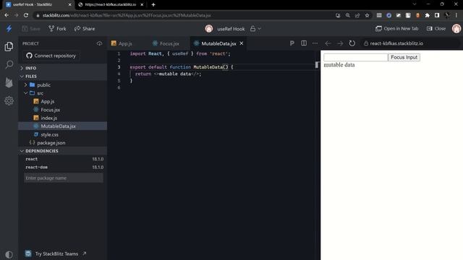Open App.js in file tree
This screenshot has height=260, width=463.
(x=63, y=101)
